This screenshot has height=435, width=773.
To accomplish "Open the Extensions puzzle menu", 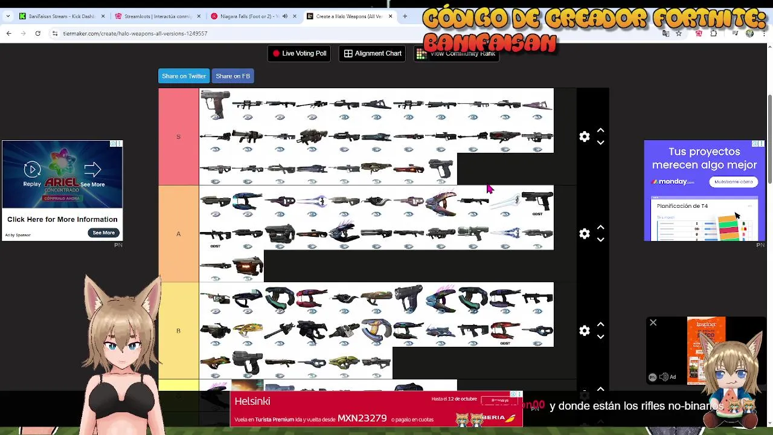I will (x=713, y=33).
